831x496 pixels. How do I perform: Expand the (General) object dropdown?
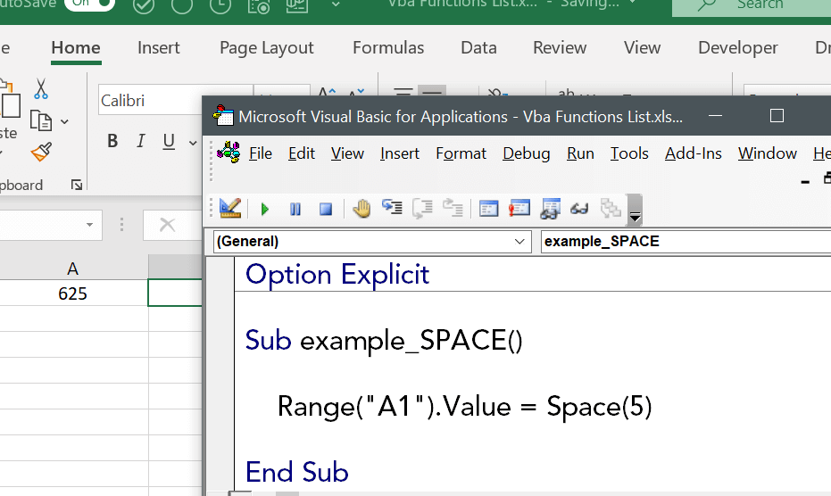point(519,242)
